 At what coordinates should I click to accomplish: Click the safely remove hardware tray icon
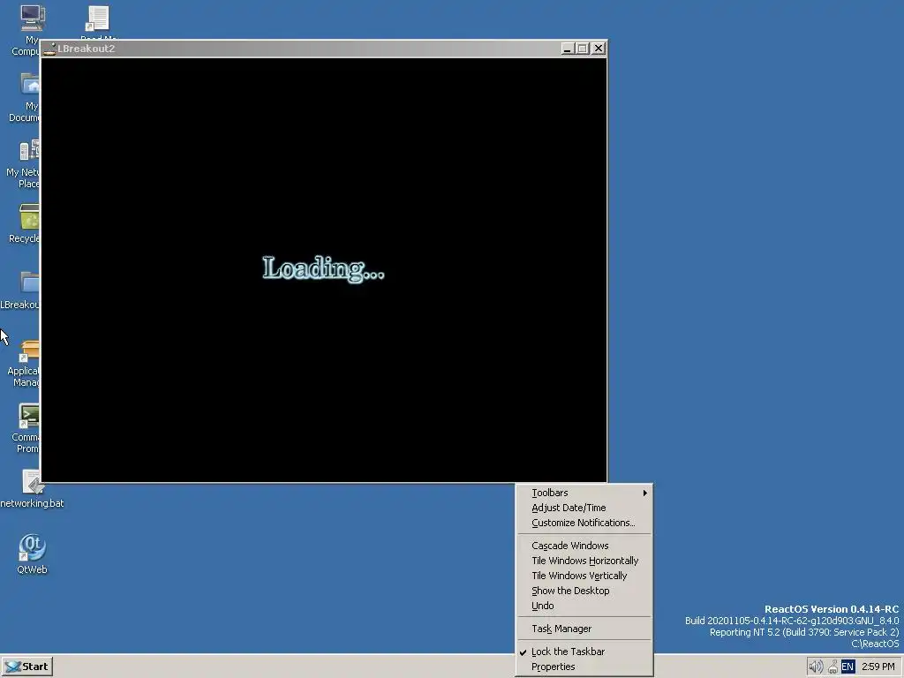[832, 667]
